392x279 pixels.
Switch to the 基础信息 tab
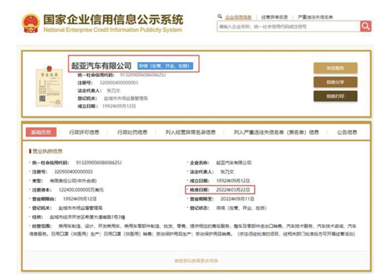41,132
